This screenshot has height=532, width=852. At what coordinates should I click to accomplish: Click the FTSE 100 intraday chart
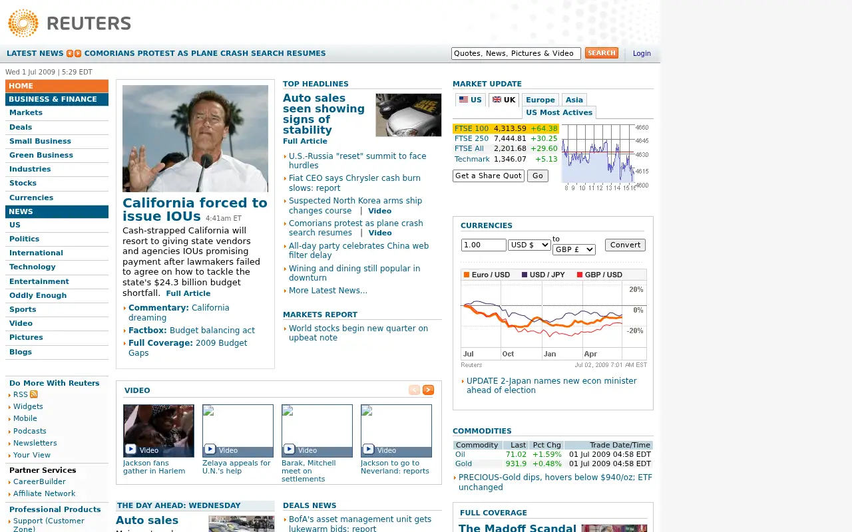(606, 157)
